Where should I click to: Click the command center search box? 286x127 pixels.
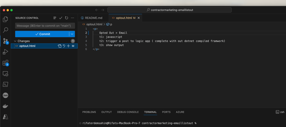coord(170,10)
